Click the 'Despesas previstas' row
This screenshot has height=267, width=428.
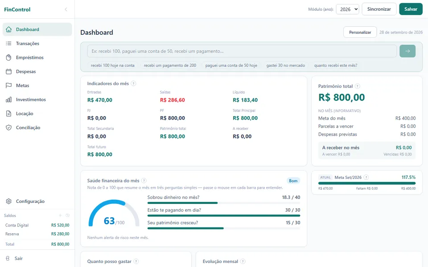coord(367,134)
